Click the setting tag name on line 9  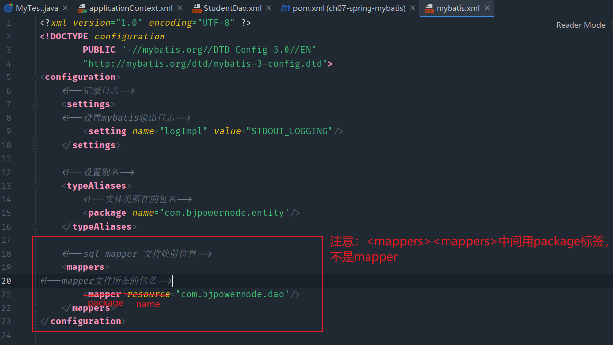(x=108, y=131)
